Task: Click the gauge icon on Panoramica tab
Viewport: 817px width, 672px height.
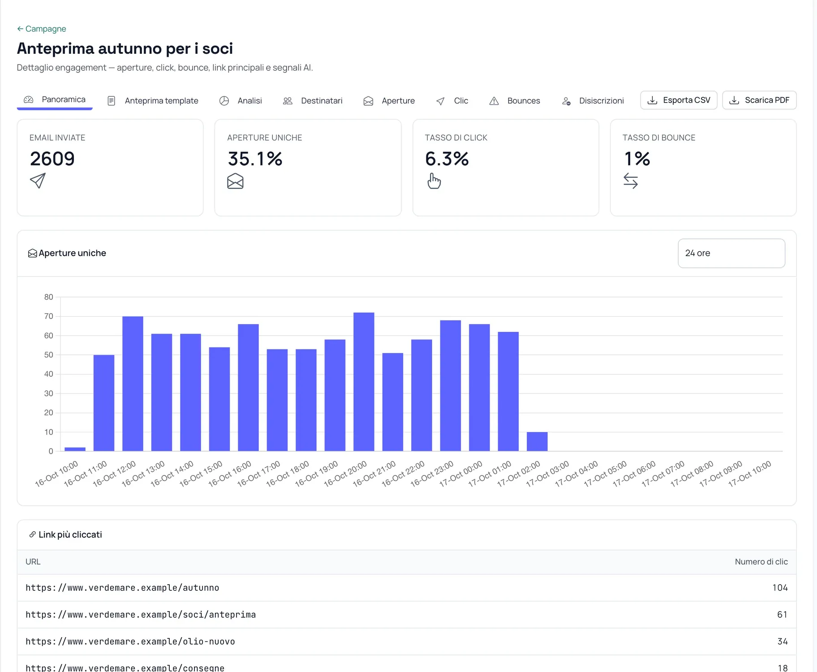Action: pyautogui.click(x=29, y=99)
